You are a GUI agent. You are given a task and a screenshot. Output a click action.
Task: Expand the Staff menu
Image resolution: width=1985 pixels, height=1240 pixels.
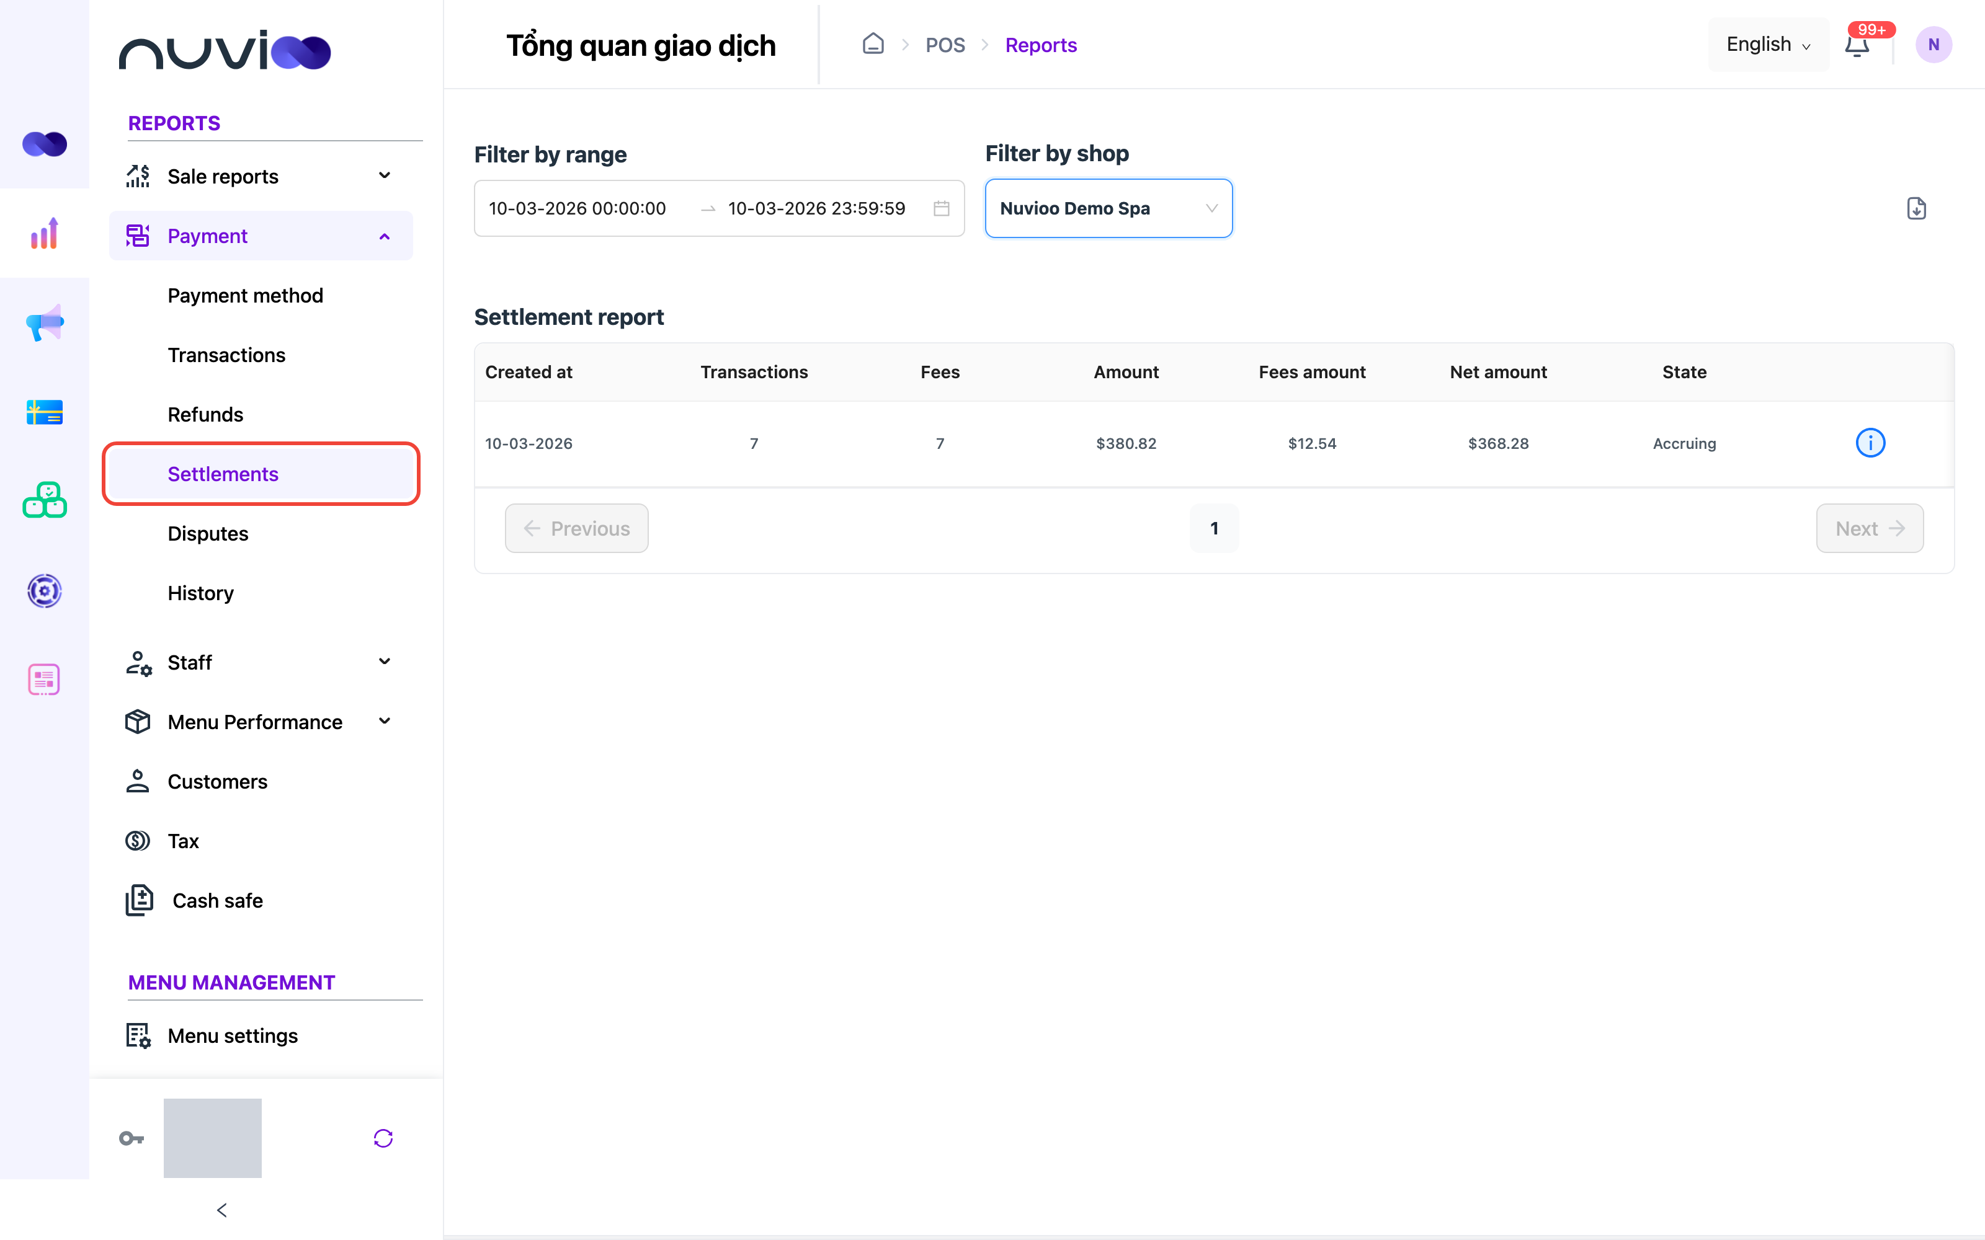(261, 662)
